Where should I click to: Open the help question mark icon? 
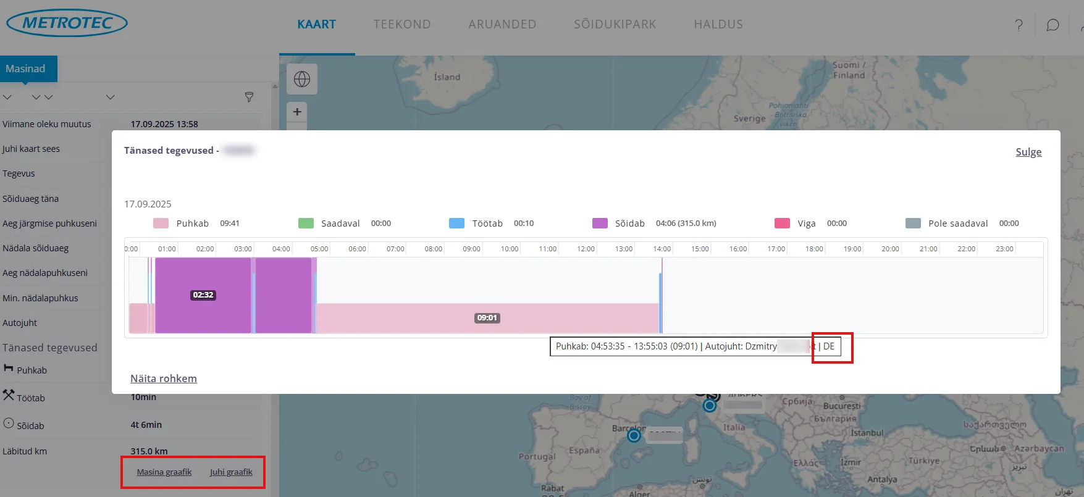[x=1019, y=25]
